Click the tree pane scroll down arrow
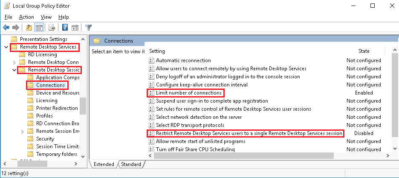Viewport: 399px width, 178px height. coord(83,156)
